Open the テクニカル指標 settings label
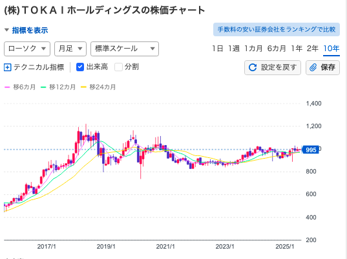This screenshot has height=259, width=347. coord(39,67)
